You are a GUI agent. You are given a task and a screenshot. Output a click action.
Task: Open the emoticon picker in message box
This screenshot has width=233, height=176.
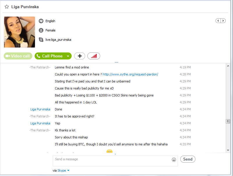coord(174,159)
